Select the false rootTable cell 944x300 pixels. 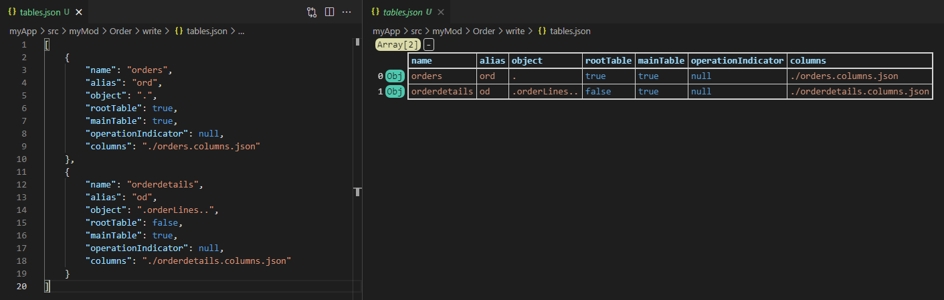coord(609,92)
